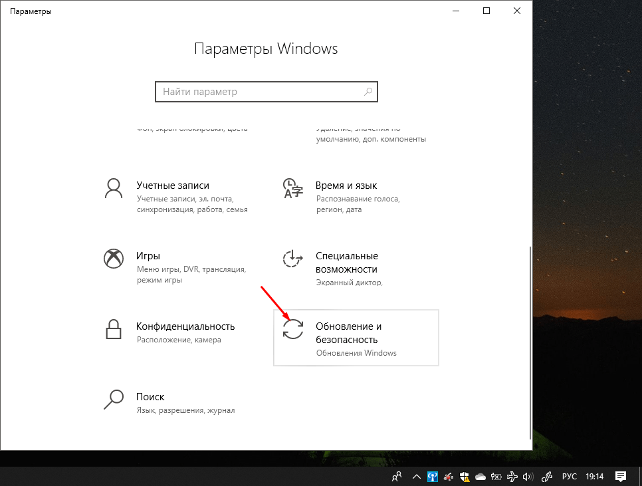The width and height of the screenshot is (642, 486).
Task: Click the airplane mode tray icon
Action: point(512,477)
